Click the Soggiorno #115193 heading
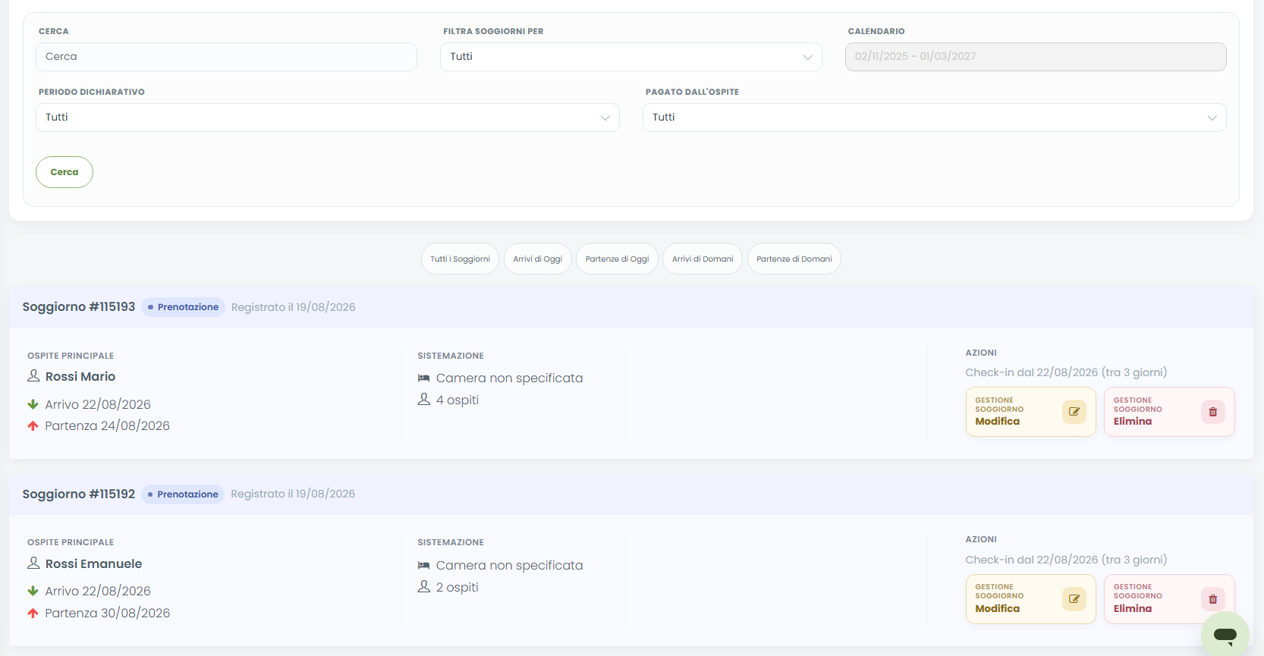Image resolution: width=1264 pixels, height=656 pixels. (79, 307)
